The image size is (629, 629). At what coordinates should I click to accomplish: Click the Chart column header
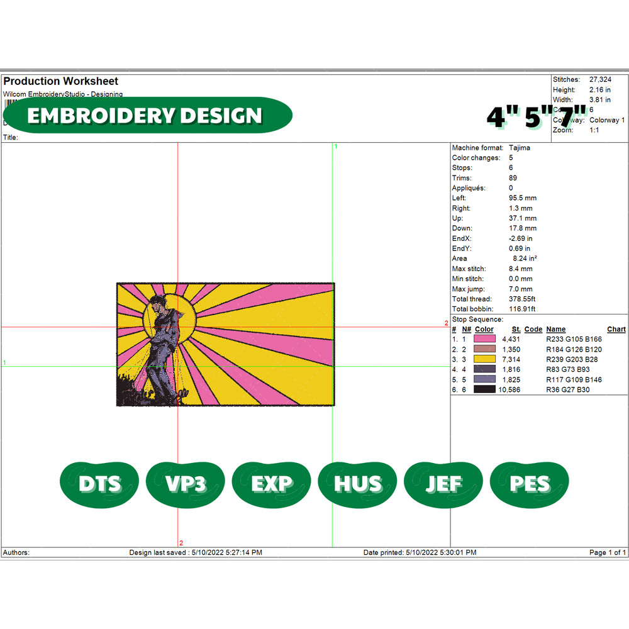[x=616, y=329]
